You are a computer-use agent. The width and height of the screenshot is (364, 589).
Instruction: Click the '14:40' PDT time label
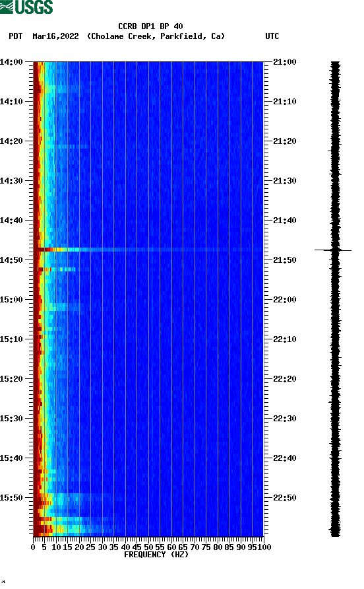pos(12,221)
